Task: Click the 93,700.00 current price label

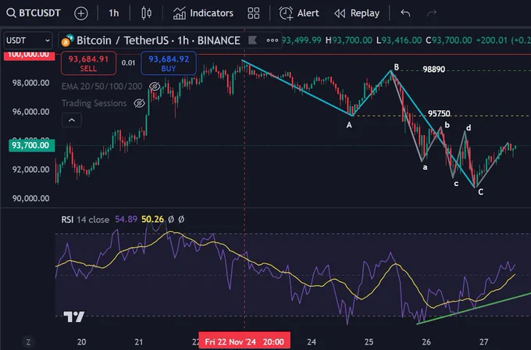Action: [x=31, y=145]
